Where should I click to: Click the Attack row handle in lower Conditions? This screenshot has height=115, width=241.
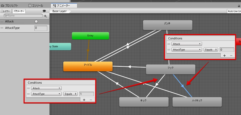28,88
